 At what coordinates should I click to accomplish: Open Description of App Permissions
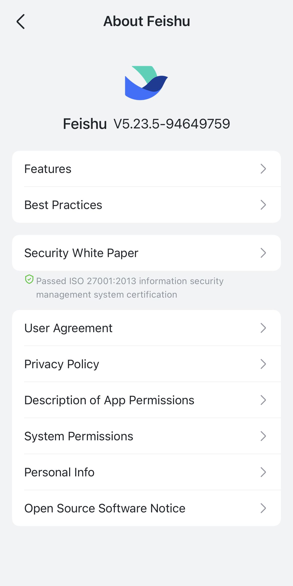[x=109, y=400]
